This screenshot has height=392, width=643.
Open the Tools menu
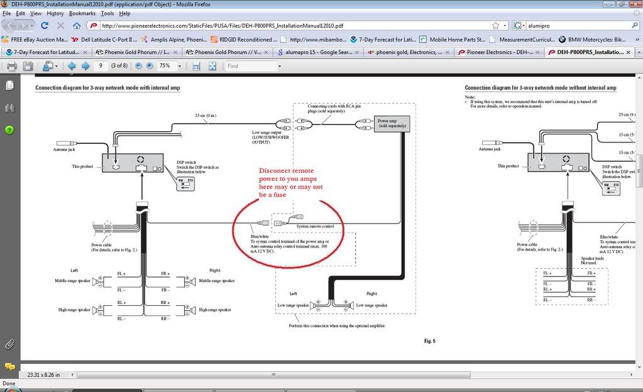coord(107,14)
